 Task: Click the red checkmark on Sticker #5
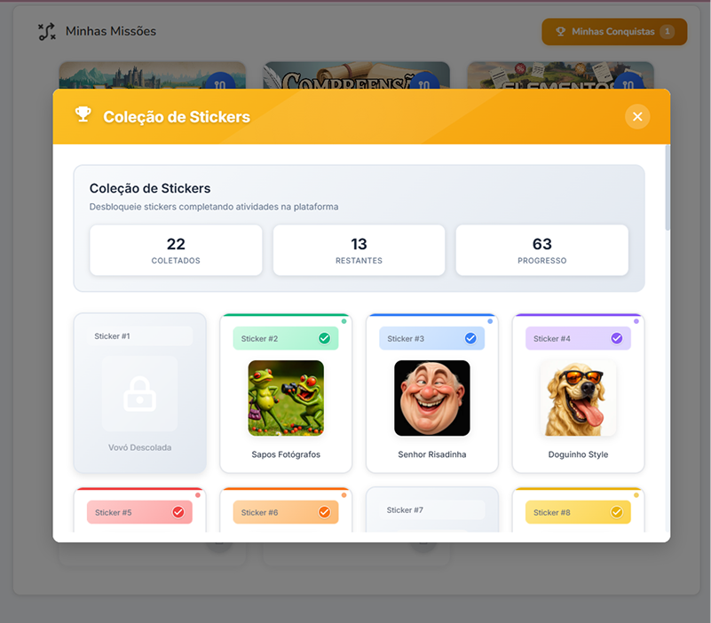coord(178,512)
